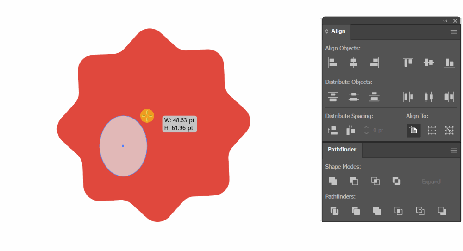Click Horizontal Distribute Right icon
The height and width of the screenshot is (251, 463).
tap(449, 97)
